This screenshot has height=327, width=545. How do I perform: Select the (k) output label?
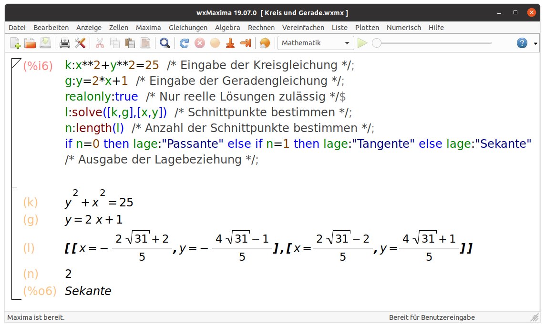tap(30, 202)
